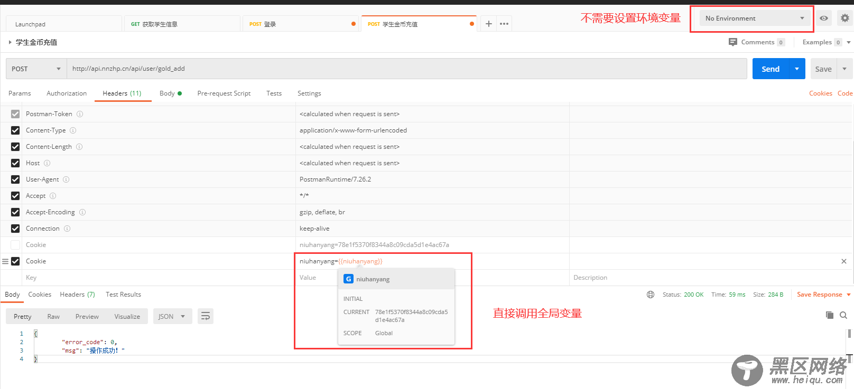The height and width of the screenshot is (389, 854).
Task: Switch to the POST 登录 tab
Action: (301, 24)
